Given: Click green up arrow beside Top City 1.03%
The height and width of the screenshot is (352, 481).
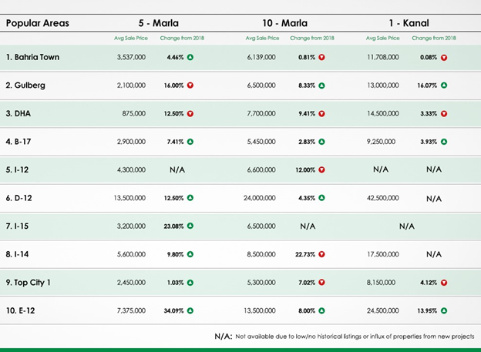Looking at the screenshot, I should pyautogui.click(x=190, y=283).
